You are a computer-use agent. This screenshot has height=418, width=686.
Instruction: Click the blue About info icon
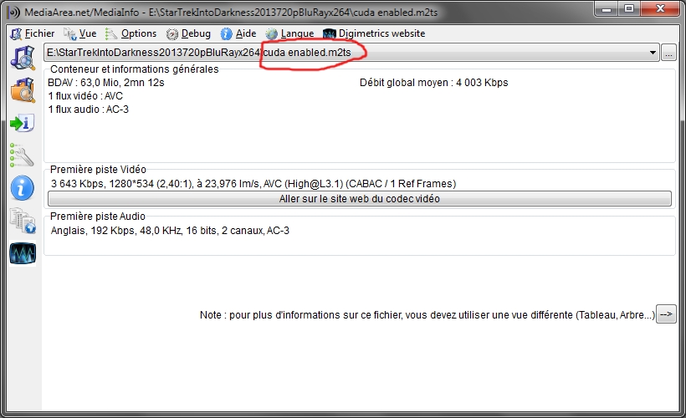22,188
